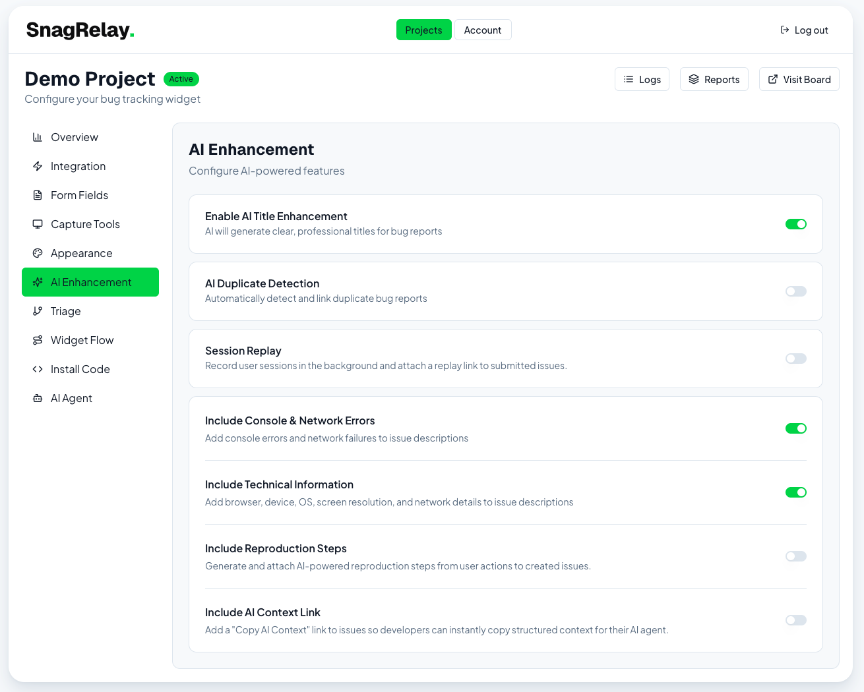Image resolution: width=864 pixels, height=692 pixels.
Task: Click 'Include AI Context Link' label text
Action: tap(262, 612)
